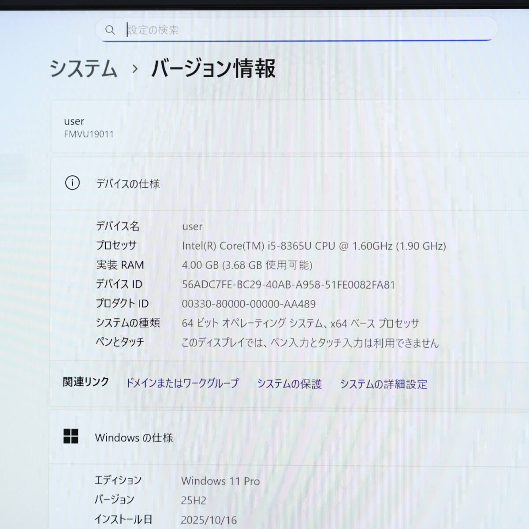
Task: Click the info icon beside デバイスの仕様
Action: coord(72,183)
